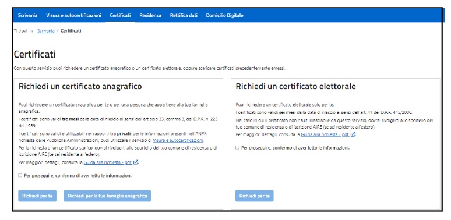Viewport: 451px width, 220px height.
Task: Open the Domicilio Digitale tab
Action: 225,16
